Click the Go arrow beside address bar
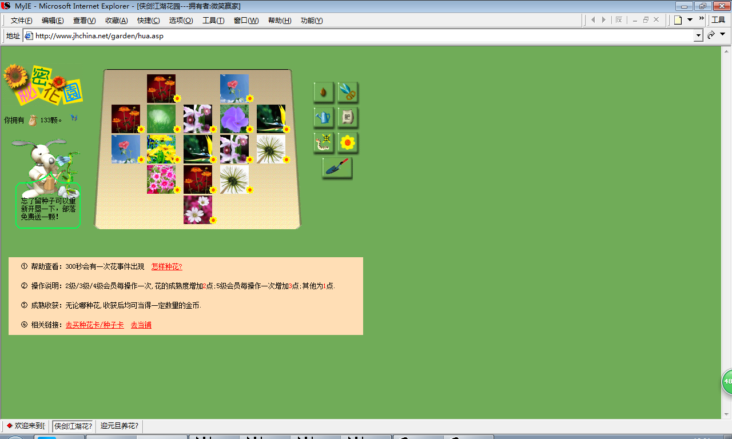Image resolution: width=732 pixels, height=439 pixels. [711, 35]
